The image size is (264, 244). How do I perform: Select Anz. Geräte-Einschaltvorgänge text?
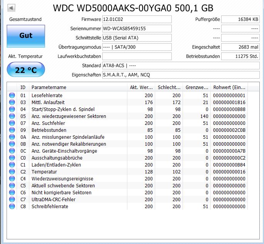(x=64, y=151)
